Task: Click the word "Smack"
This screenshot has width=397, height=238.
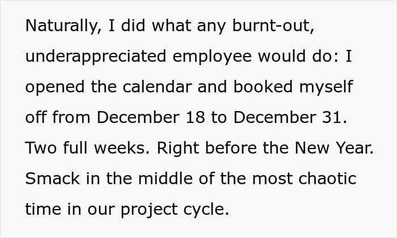Action: 52,178
